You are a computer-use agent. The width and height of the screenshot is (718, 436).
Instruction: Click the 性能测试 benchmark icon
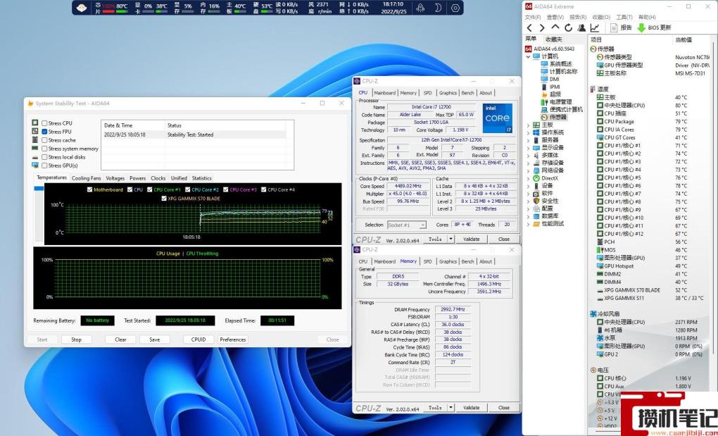tap(536, 223)
